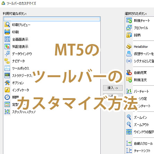Select ズームイン text in selected buttons
The height and width of the screenshot is (154, 154).
[x=140, y=118]
